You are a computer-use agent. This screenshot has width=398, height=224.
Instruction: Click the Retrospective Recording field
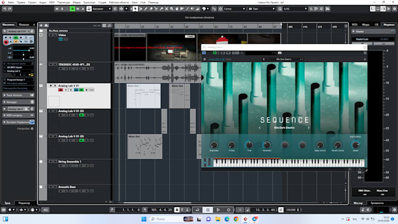(x=18, y=88)
